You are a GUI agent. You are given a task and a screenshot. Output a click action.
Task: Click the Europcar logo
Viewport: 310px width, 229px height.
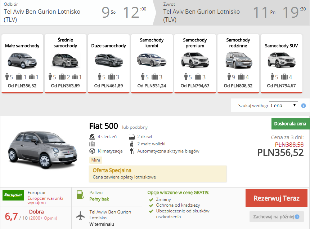[13, 195]
